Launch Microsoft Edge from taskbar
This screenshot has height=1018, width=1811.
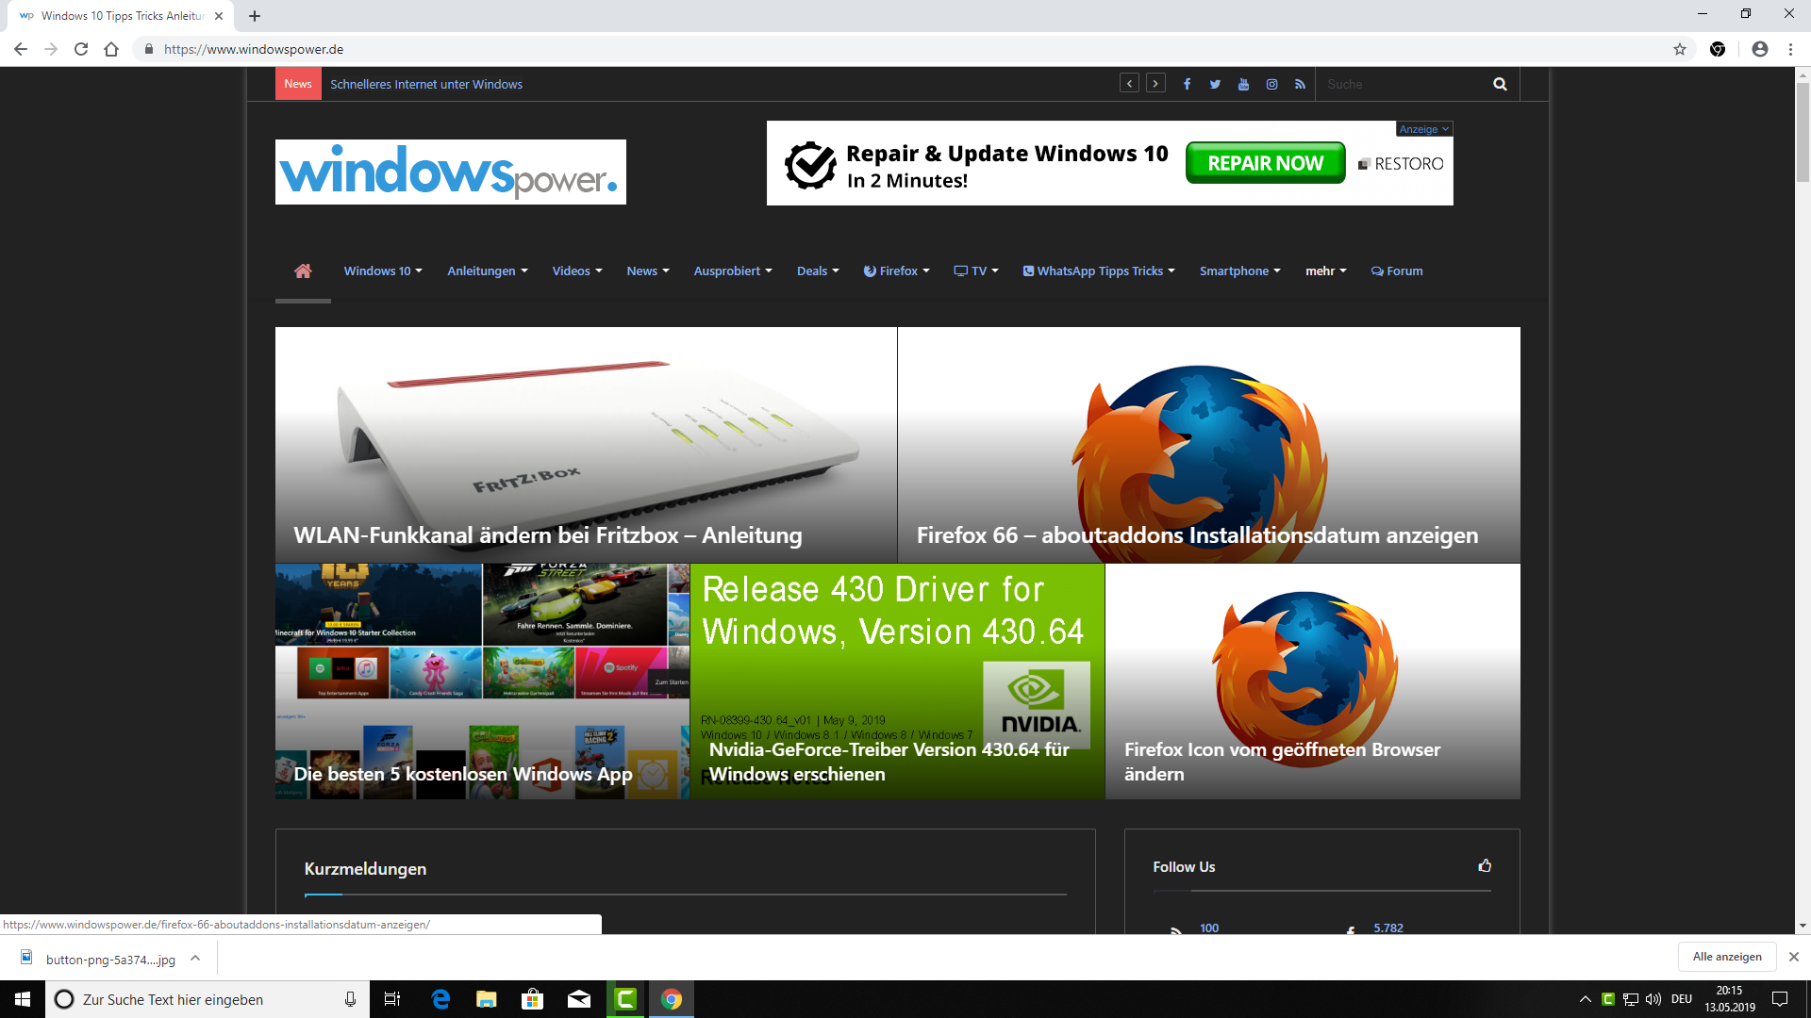pyautogui.click(x=440, y=999)
